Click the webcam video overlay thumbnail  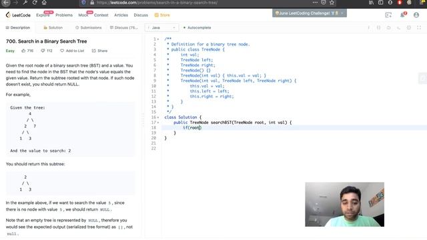(x=344, y=205)
